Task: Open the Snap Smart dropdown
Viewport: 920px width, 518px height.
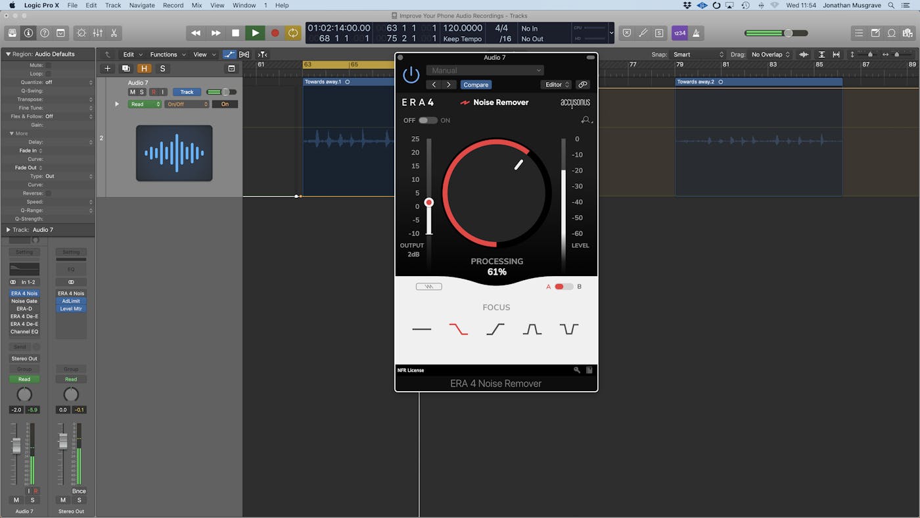Action: click(x=698, y=55)
